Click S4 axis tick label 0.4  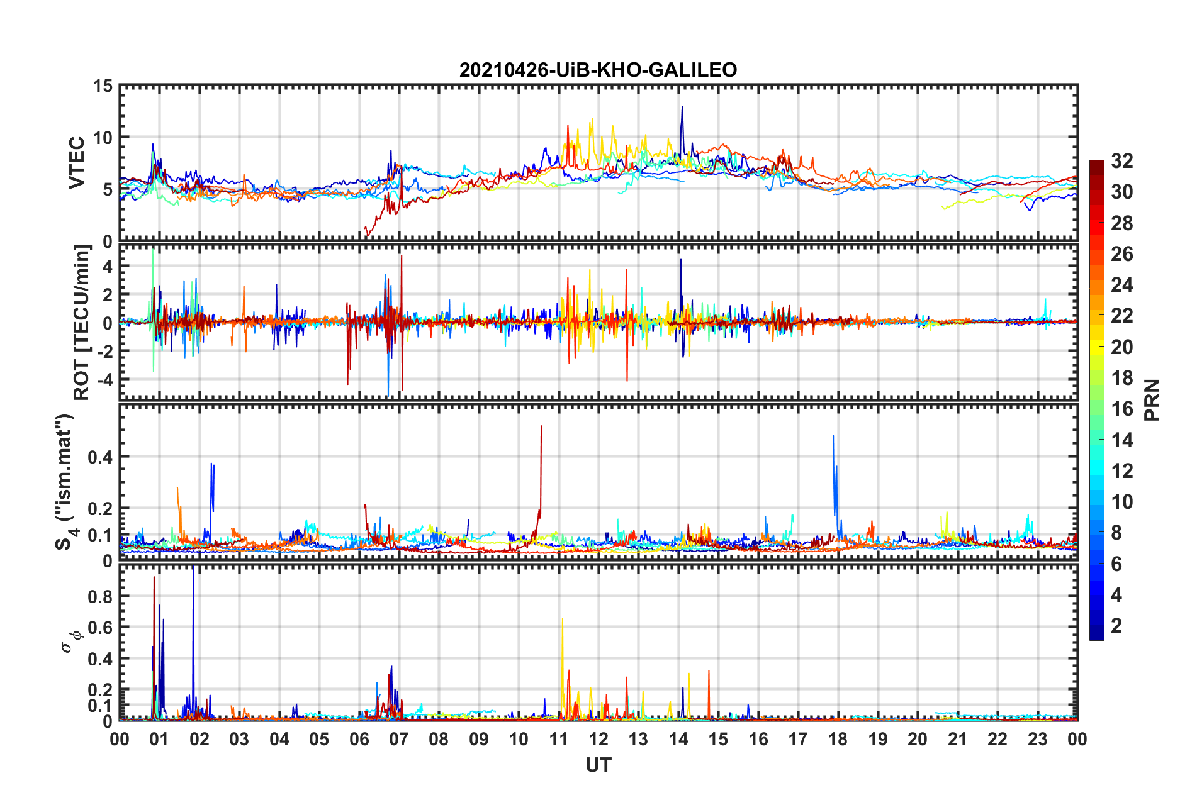(101, 457)
